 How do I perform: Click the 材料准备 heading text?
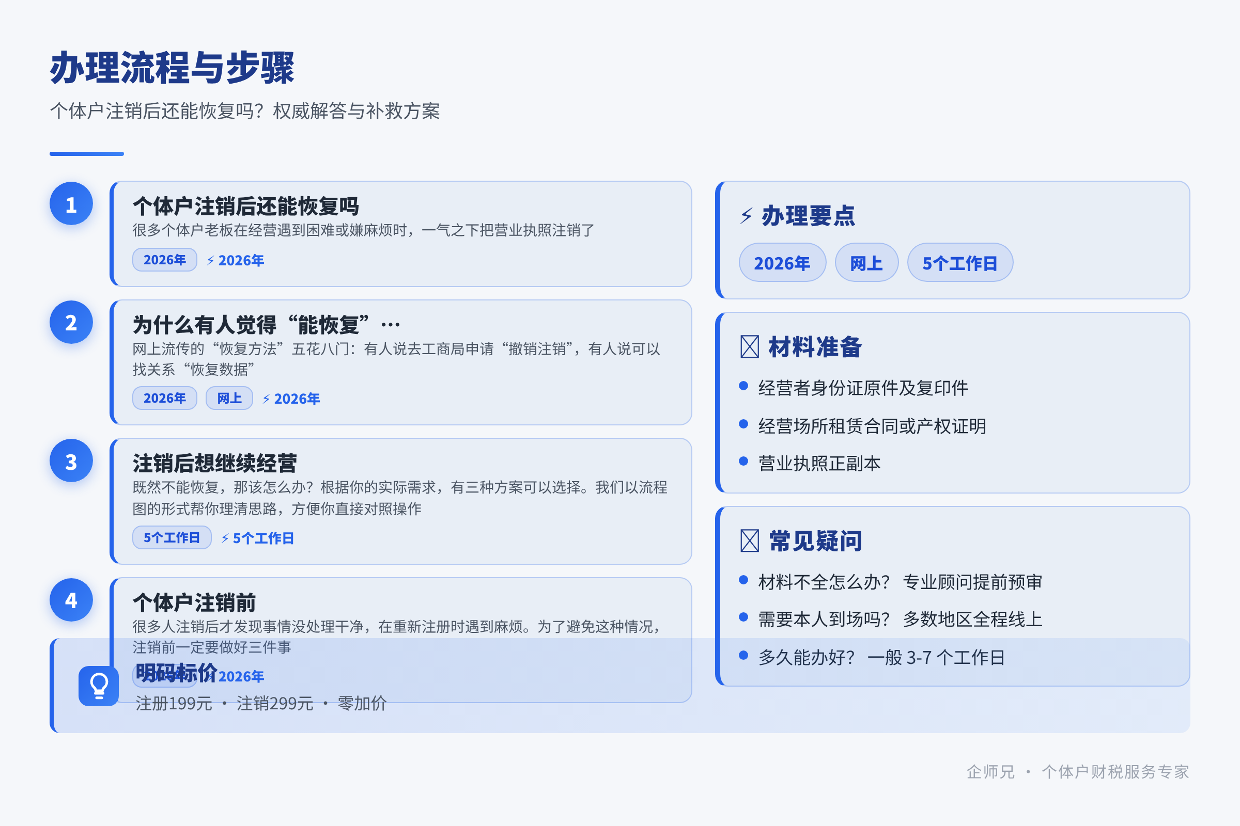coord(815,346)
